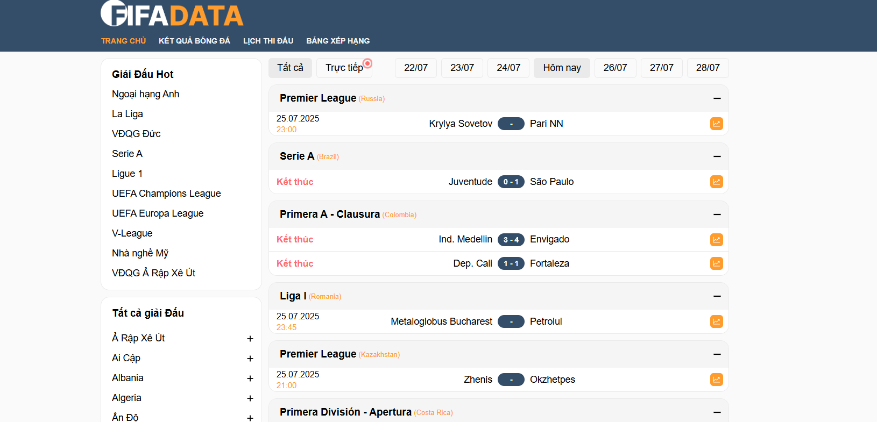
Task: Click chart icon for Ind. Medellin match
Action: 716,240
